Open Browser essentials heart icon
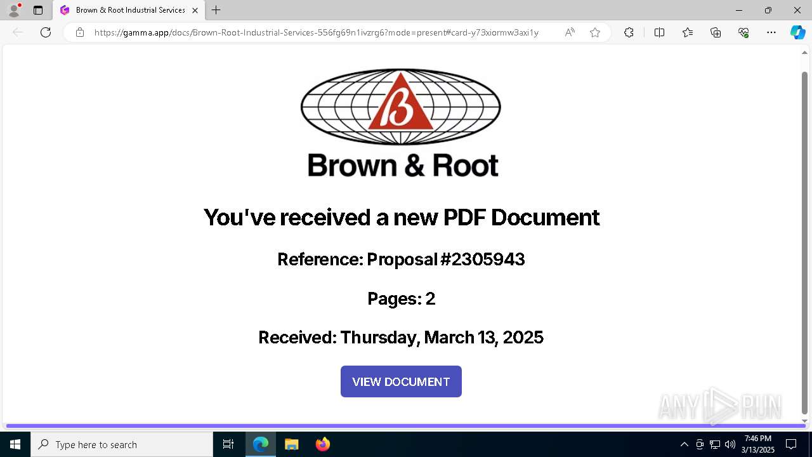The height and width of the screenshot is (457, 812). [x=743, y=32]
